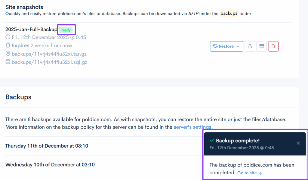This screenshot has width=308, height=180.
Task: Click the green Ready status badge
Action: (66, 30)
